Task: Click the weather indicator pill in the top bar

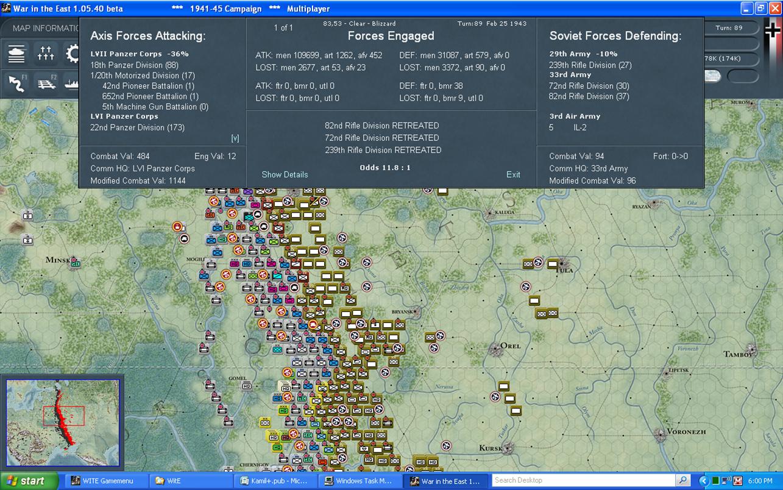Action: coord(713,76)
